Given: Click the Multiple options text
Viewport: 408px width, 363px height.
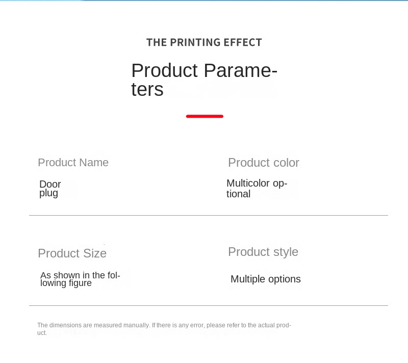Looking at the screenshot, I should coord(266,279).
